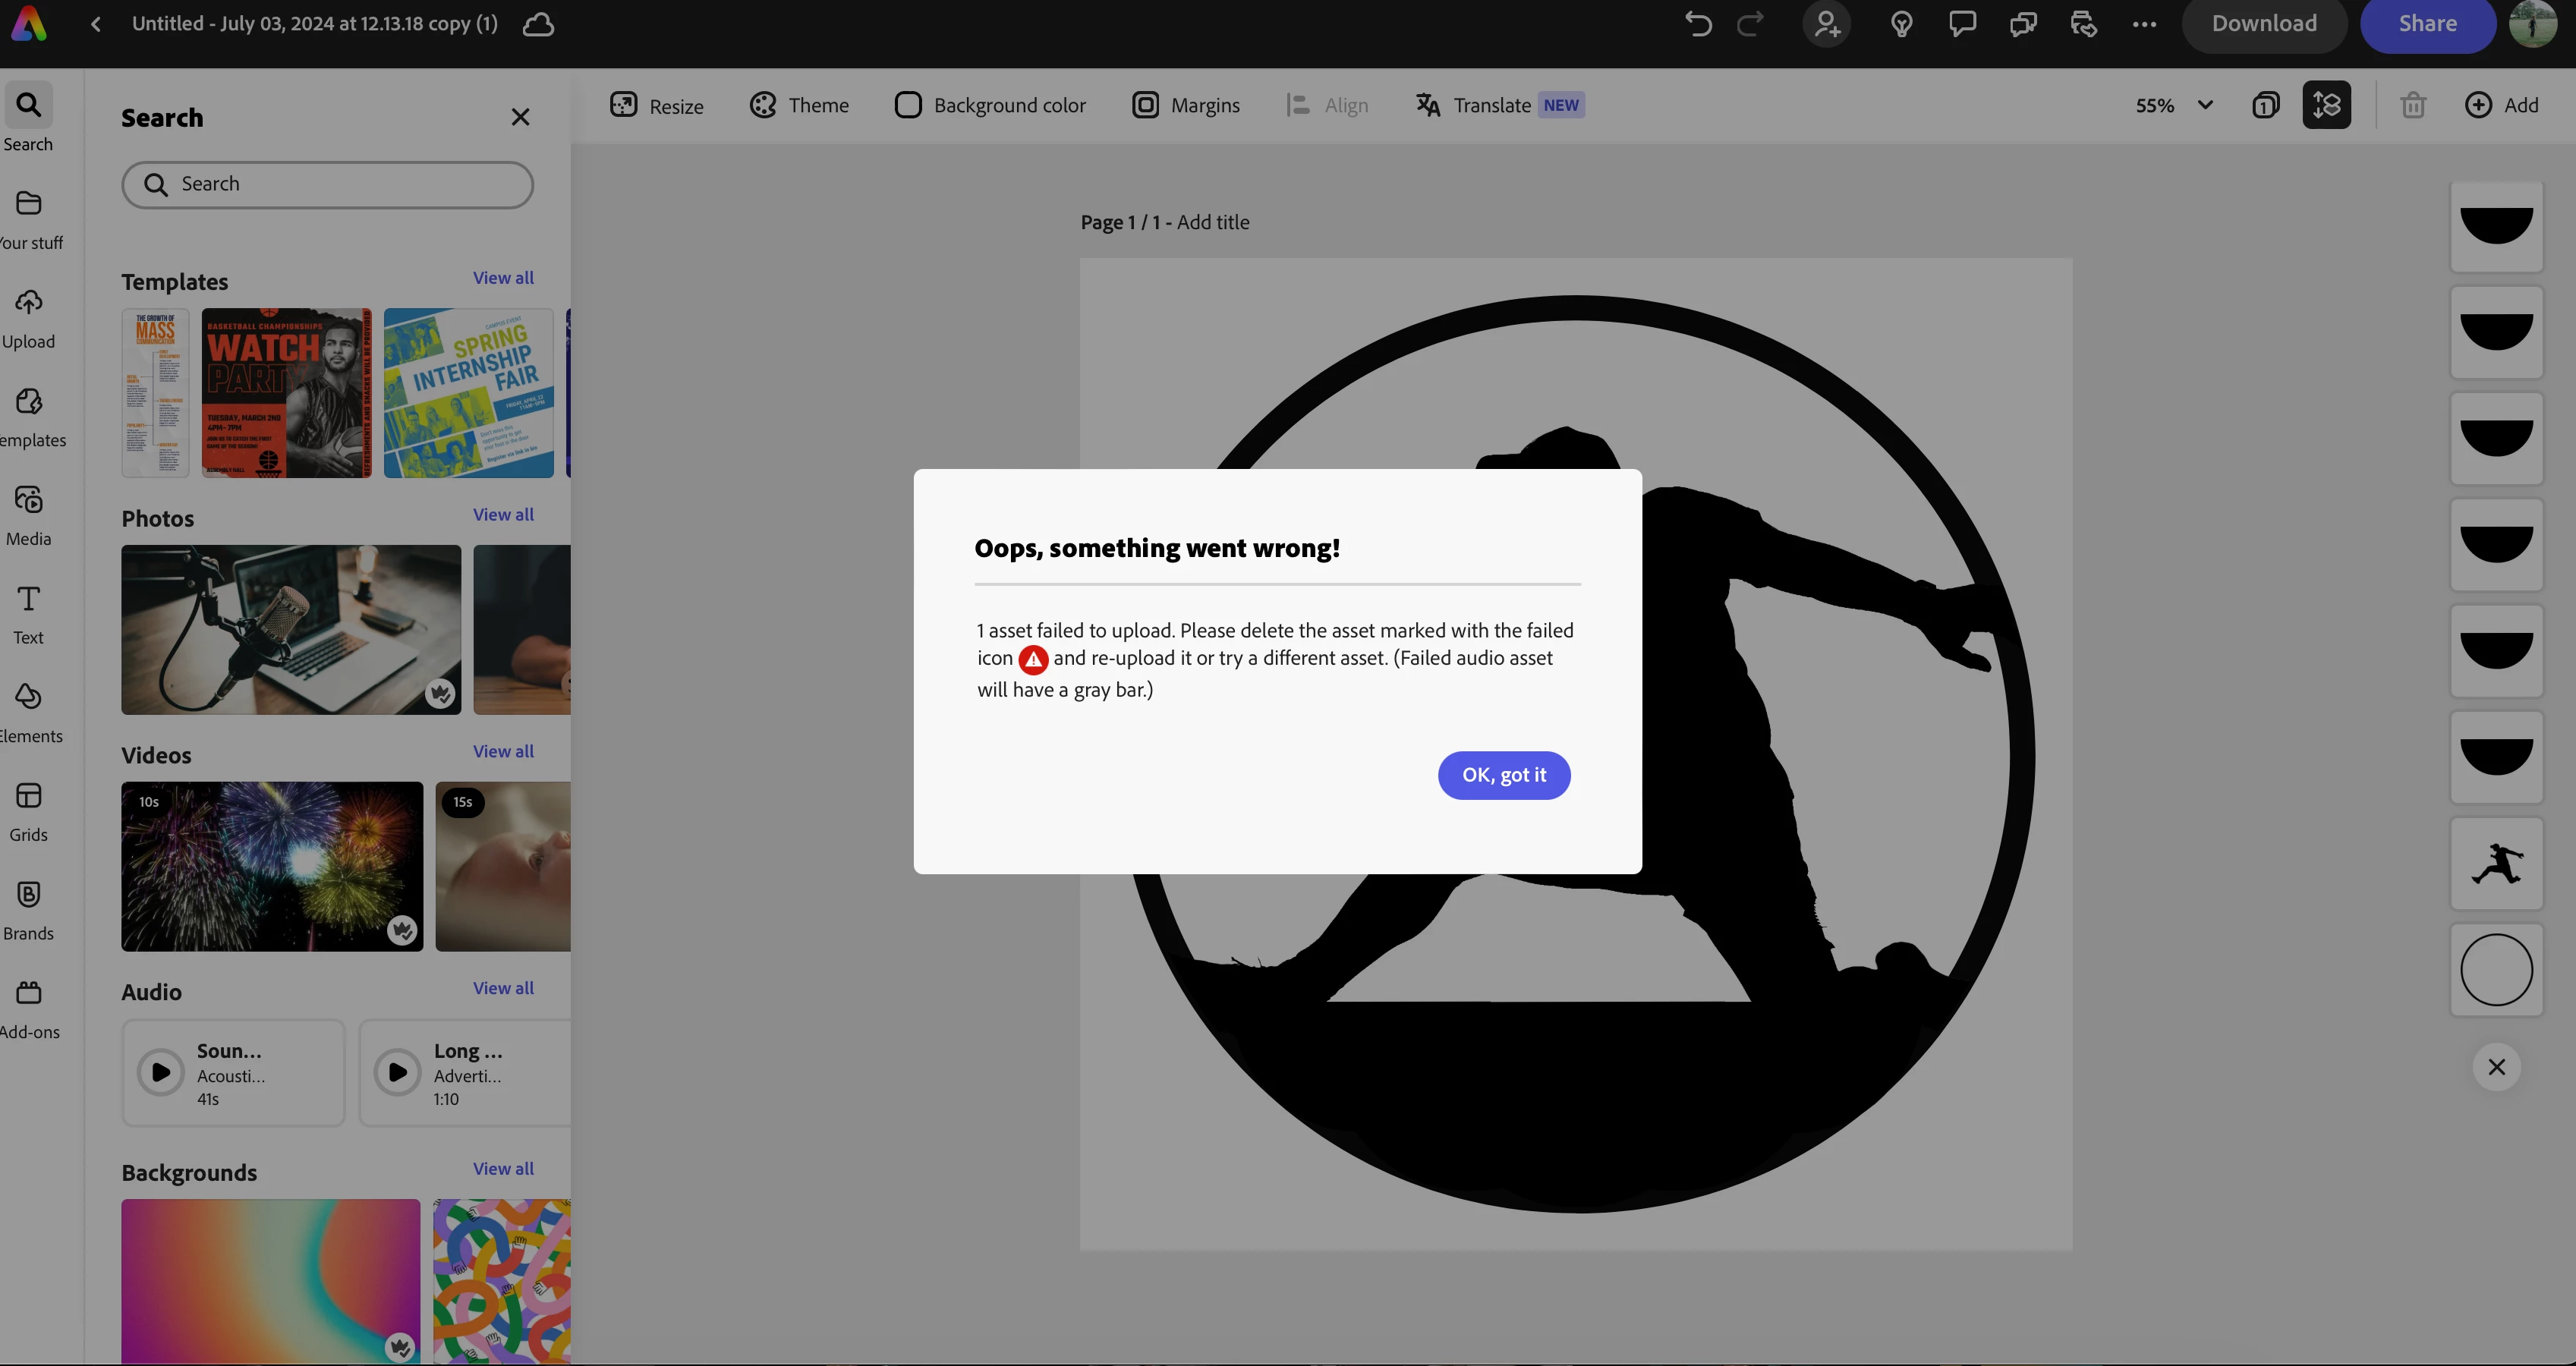Screen dimensions: 2576x1366
Task: Click the trash delete icon
Action: point(2413,105)
